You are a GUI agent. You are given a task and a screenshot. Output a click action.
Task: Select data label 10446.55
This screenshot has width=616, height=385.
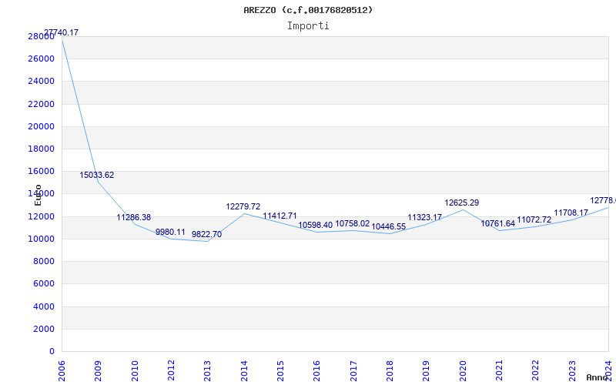tap(389, 227)
